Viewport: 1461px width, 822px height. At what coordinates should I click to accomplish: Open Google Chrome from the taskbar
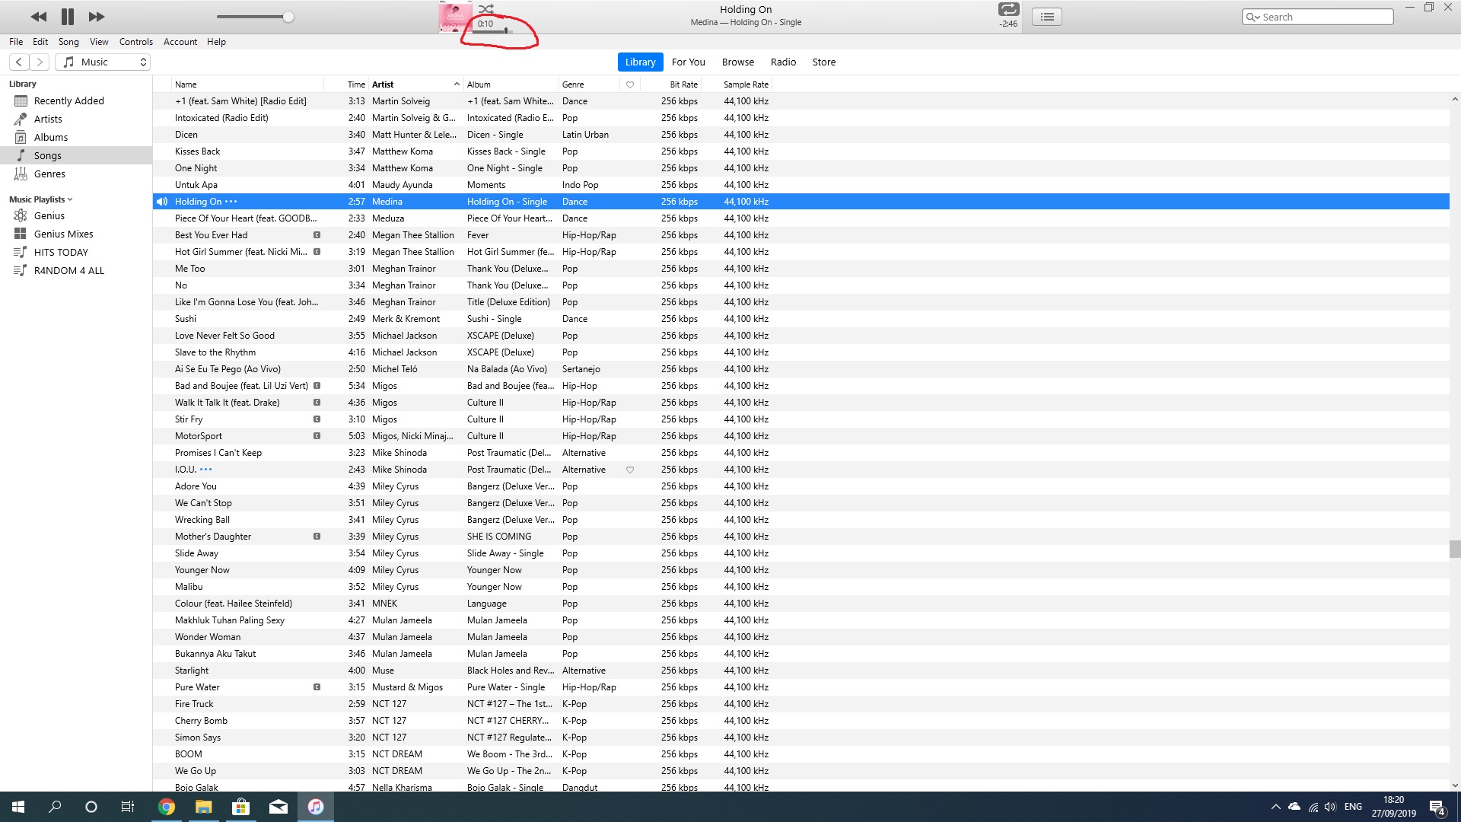pyautogui.click(x=166, y=807)
